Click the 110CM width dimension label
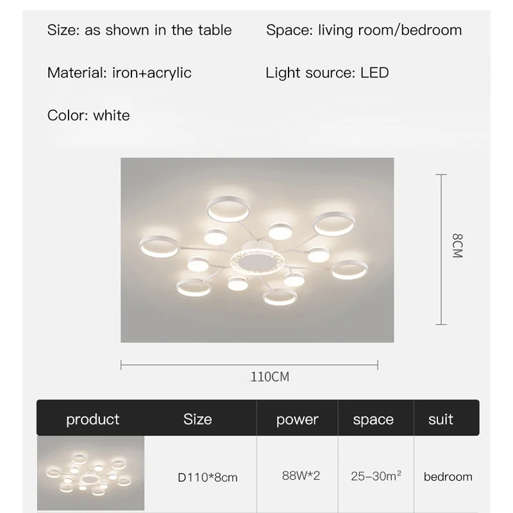This screenshot has height=513, width=513. click(269, 377)
